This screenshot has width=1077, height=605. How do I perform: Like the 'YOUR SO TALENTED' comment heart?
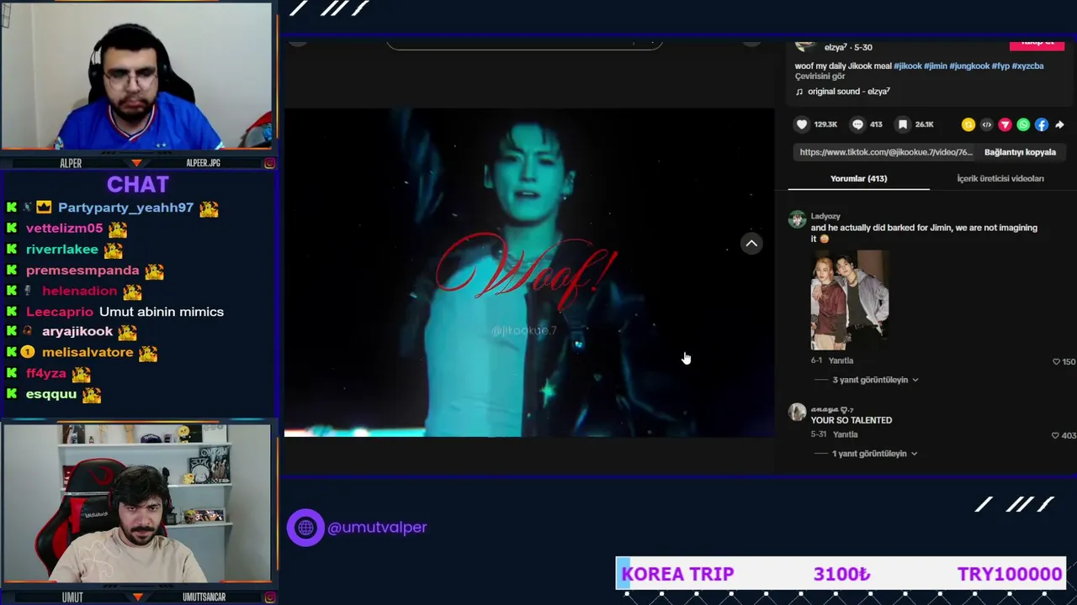coord(1055,436)
